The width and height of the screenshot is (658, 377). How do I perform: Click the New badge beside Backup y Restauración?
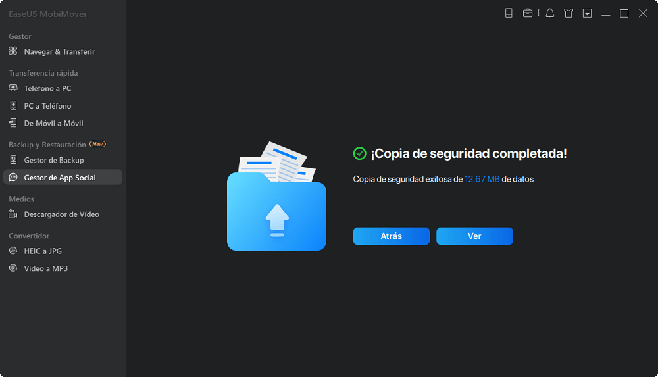click(x=97, y=144)
